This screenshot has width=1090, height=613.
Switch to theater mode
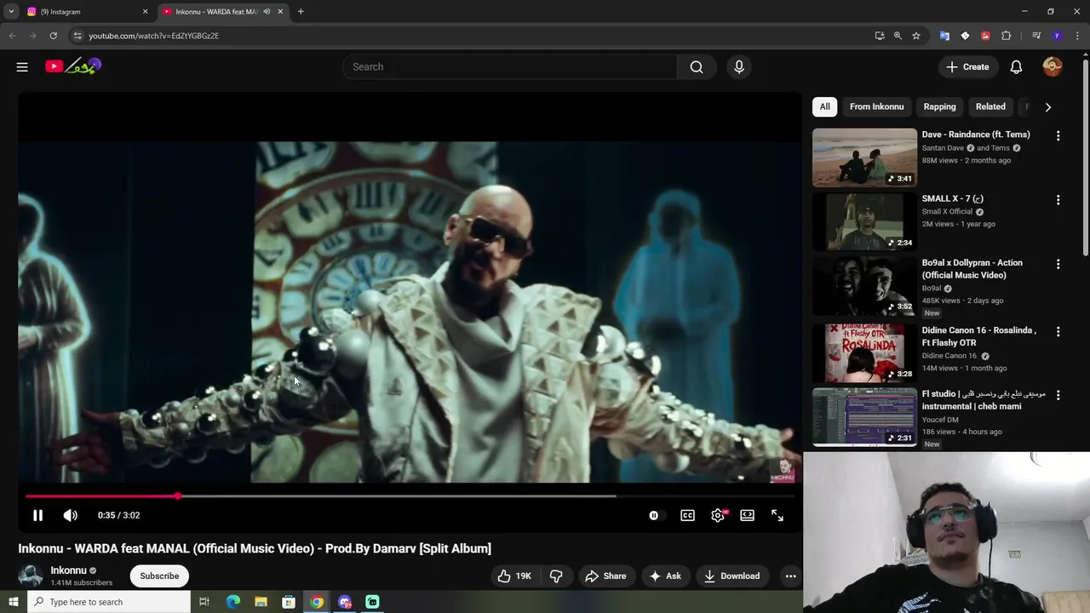pos(747,515)
